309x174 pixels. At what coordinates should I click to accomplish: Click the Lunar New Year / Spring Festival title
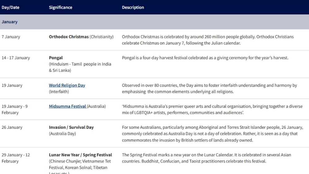(80, 155)
